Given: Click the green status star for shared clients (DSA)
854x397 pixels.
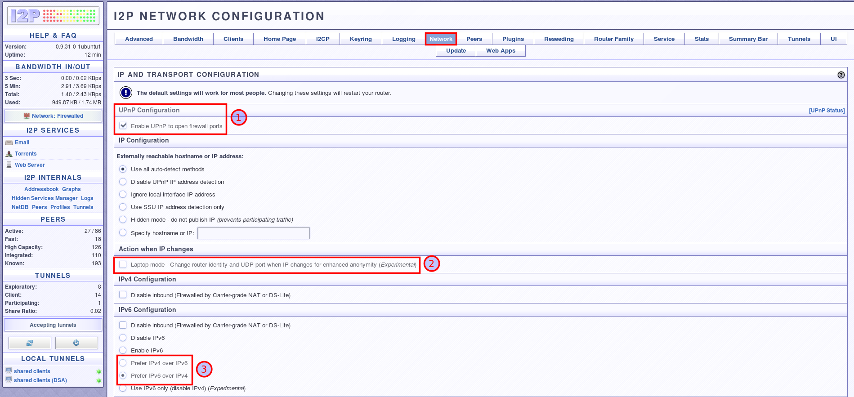Looking at the screenshot, I should pos(98,381).
